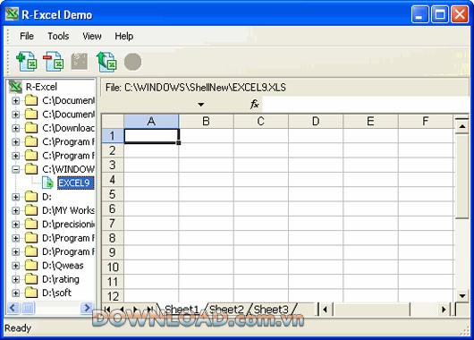Open the Help menu
Viewport: 474px width, 340px height.
click(x=124, y=36)
